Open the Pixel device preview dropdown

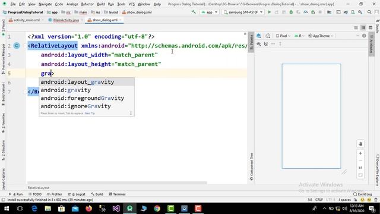pos(283,36)
